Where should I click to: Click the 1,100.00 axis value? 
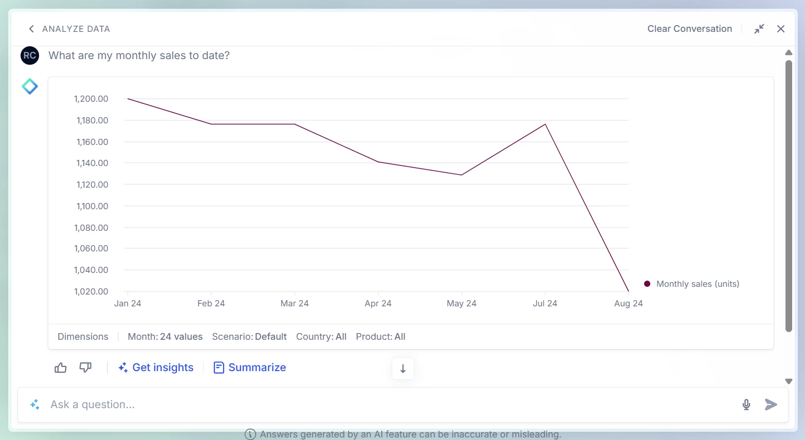coord(92,206)
